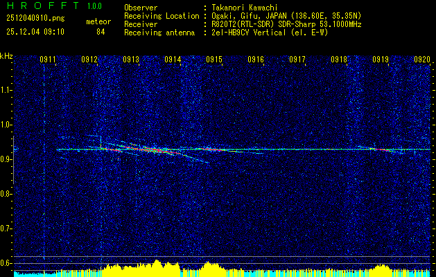
Task: Click the 1.1 kHz axis label
Action: tap(6, 90)
